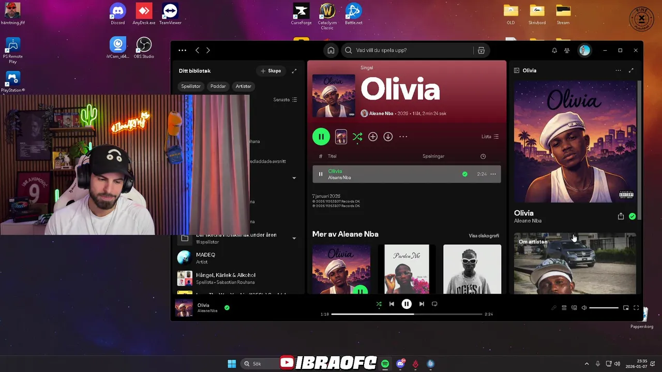Enter fullscreen player mode
662x372 pixels.
636,308
